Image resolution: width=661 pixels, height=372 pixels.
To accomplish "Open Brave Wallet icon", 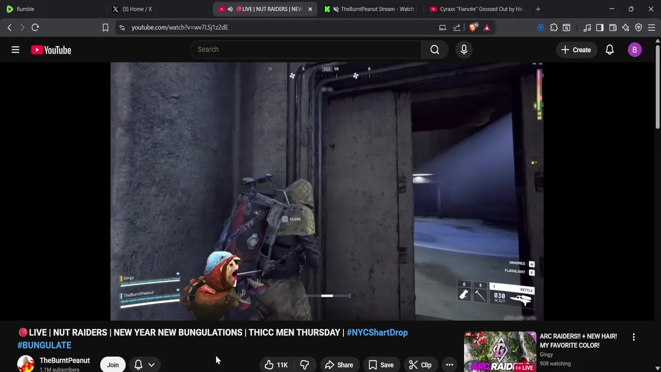I will [613, 27].
